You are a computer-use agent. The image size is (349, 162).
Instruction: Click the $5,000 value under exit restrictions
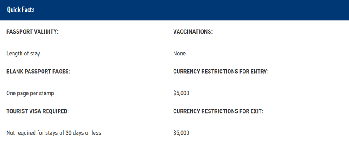pos(181,133)
